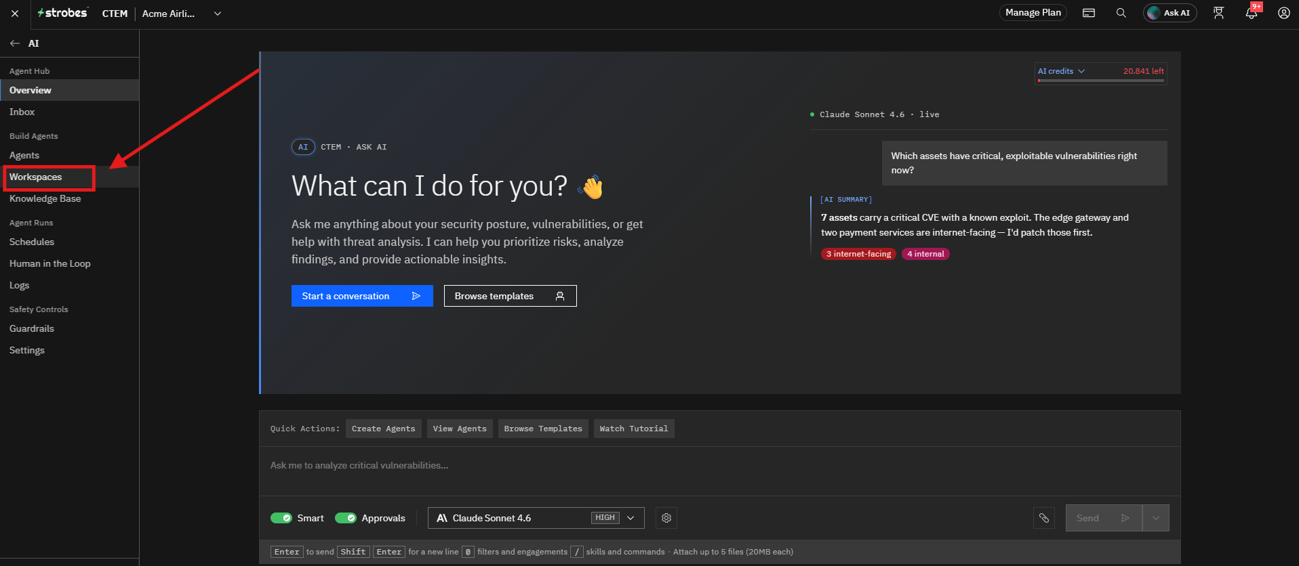This screenshot has height=566, width=1299.
Task: Open Knowledge Base in the sidebar
Action: (70, 198)
